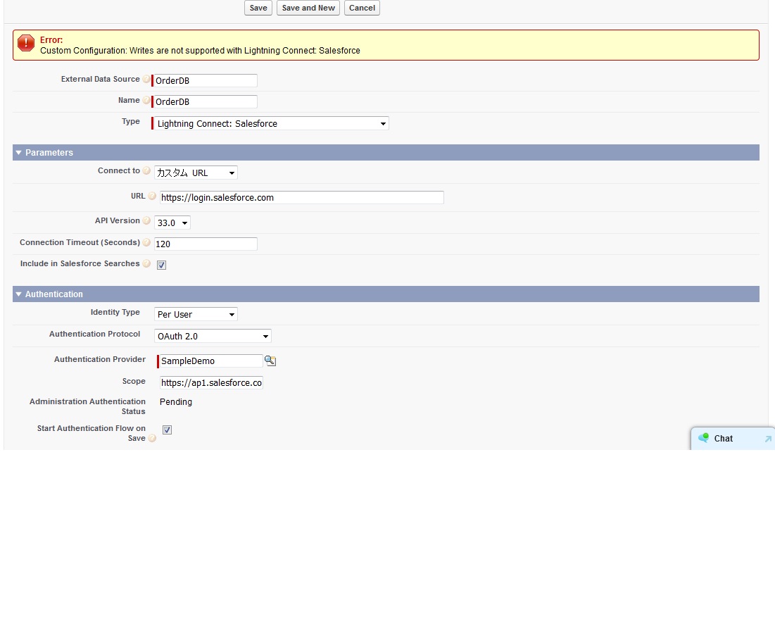This screenshot has height=638, width=775.
Task: Open help icon next to External Data Source
Action: pyautogui.click(x=146, y=79)
